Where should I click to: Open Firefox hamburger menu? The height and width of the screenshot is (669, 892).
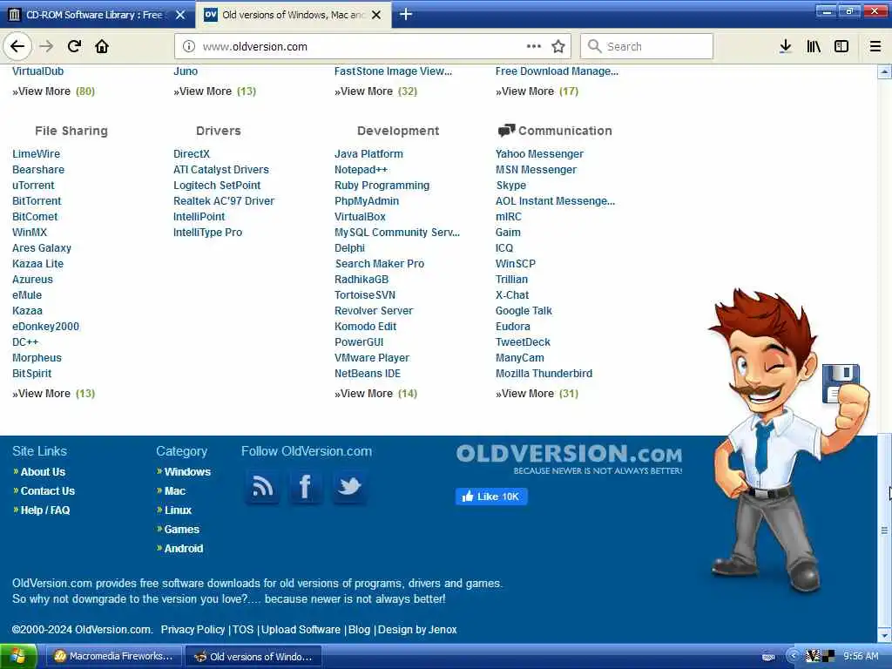tap(875, 46)
